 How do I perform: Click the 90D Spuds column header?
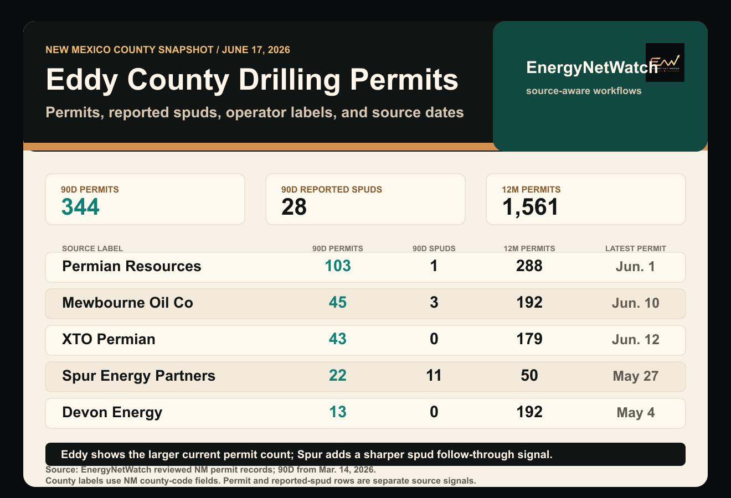tap(434, 248)
